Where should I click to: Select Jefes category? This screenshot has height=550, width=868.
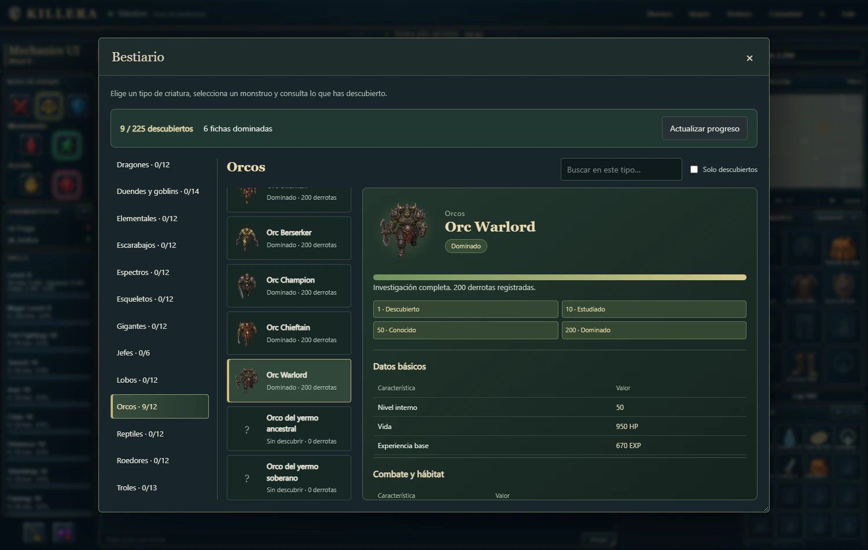(160, 353)
